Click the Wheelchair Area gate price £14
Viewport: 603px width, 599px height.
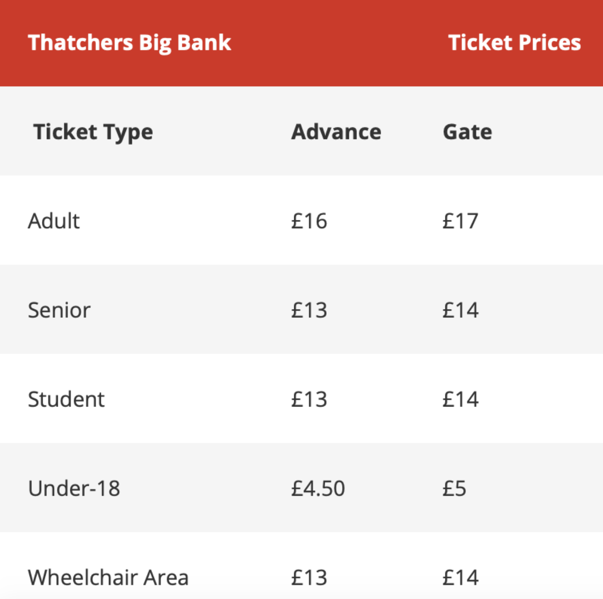461,578
